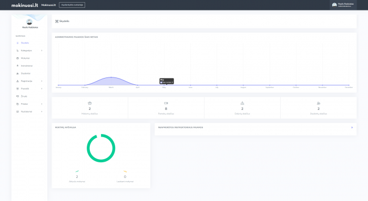Image resolution: width=368 pixels, height=201 pixels.
Task: Click the Studentų skaičius value 2
Action: (319, 109)
